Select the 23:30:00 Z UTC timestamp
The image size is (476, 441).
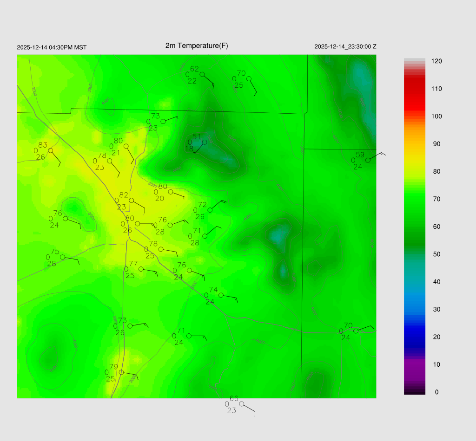point(345,47)
